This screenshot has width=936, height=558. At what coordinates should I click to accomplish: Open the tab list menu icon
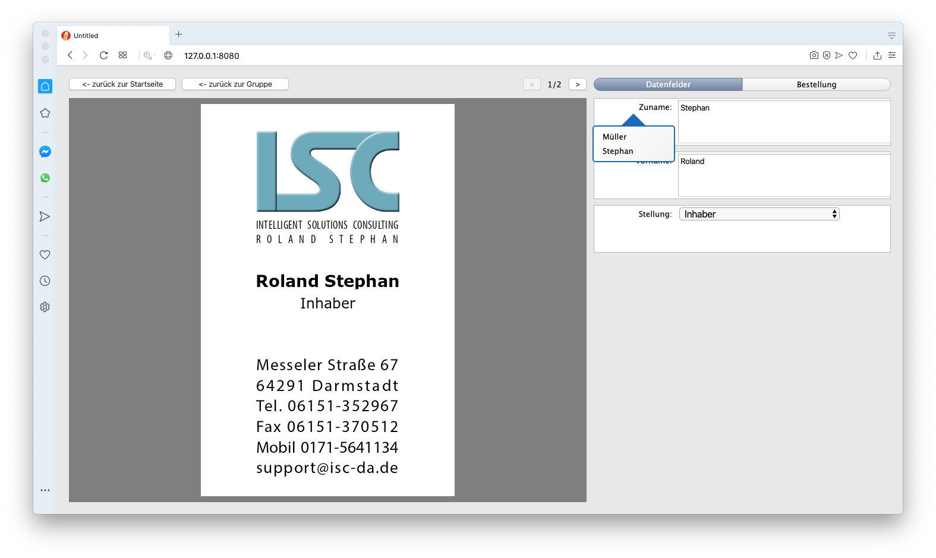pos(891,36)
